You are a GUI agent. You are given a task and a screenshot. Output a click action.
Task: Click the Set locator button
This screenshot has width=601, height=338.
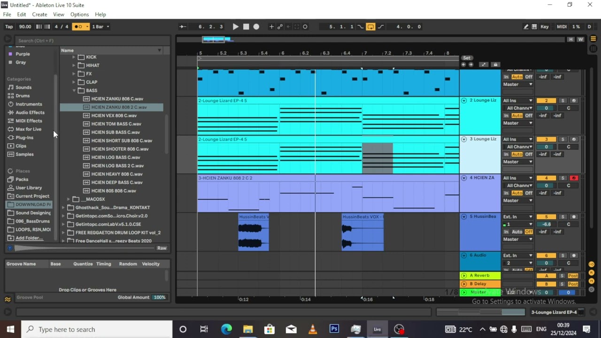pos(467,58)
